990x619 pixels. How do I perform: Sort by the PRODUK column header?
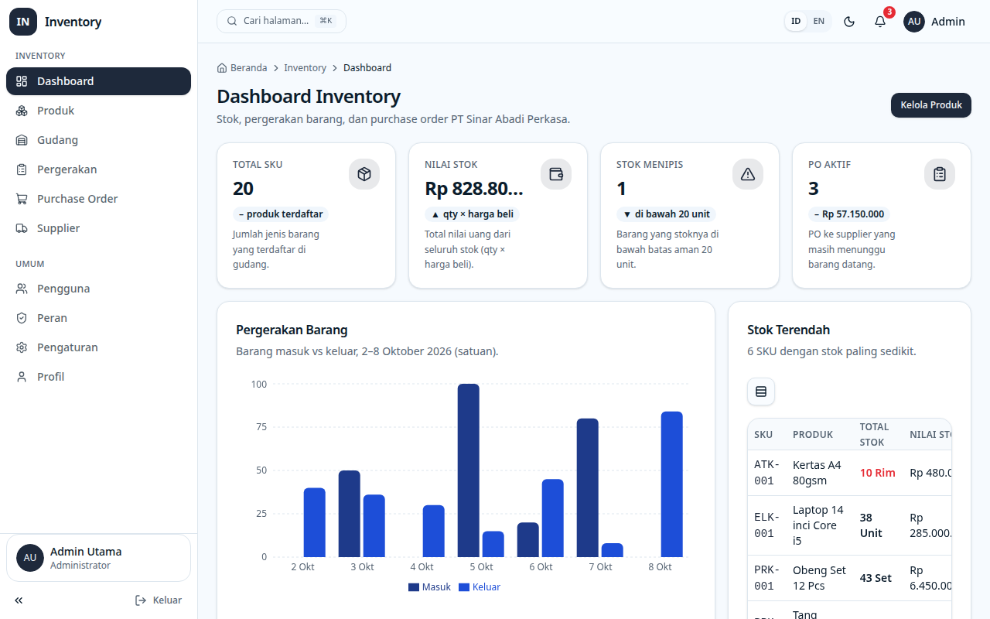(813, 435)
